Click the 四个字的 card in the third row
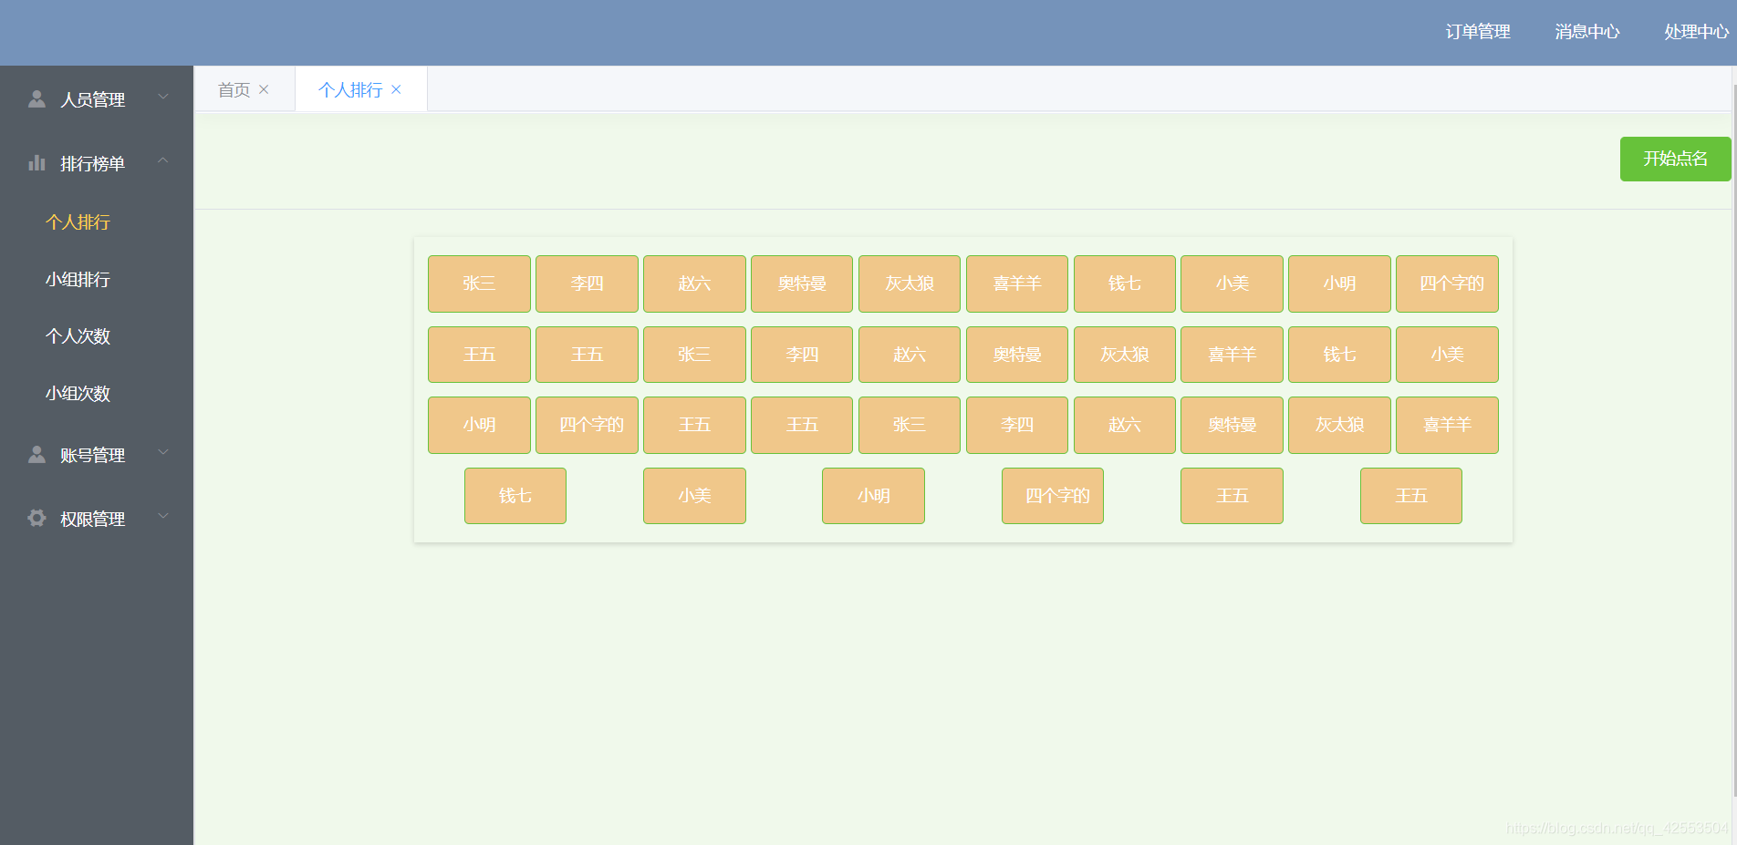Image resolution: width=1737 pixels, height=845 pixels. tap(587, 425)
